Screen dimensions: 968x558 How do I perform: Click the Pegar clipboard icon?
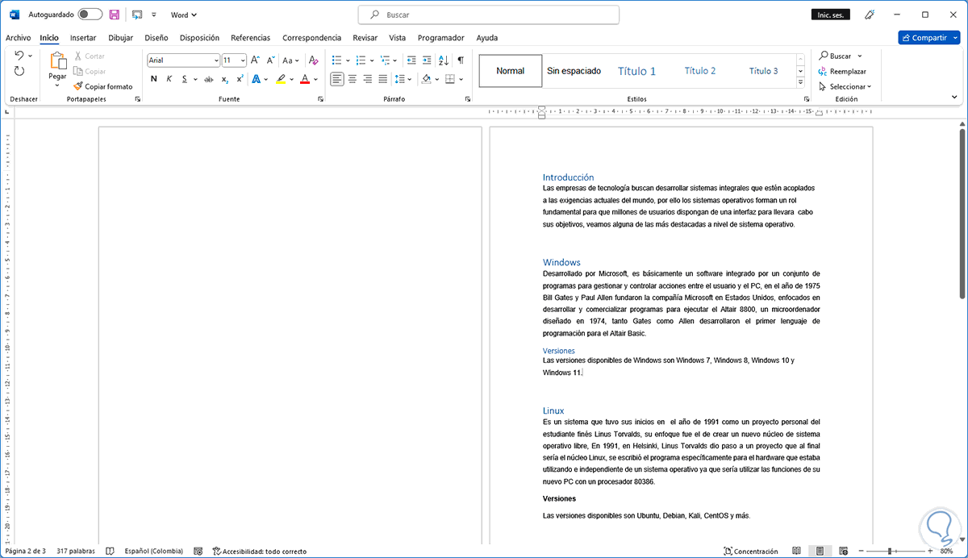(57, 61)
